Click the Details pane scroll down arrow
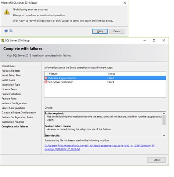Image resolution: width=174 pixels, height=177 pixels. pos(164,136)
